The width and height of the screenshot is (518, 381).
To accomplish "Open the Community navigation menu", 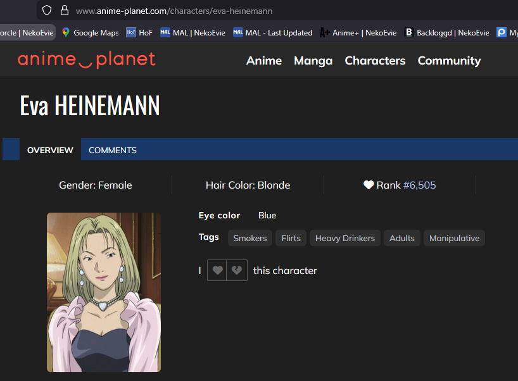I will (449, 61).
